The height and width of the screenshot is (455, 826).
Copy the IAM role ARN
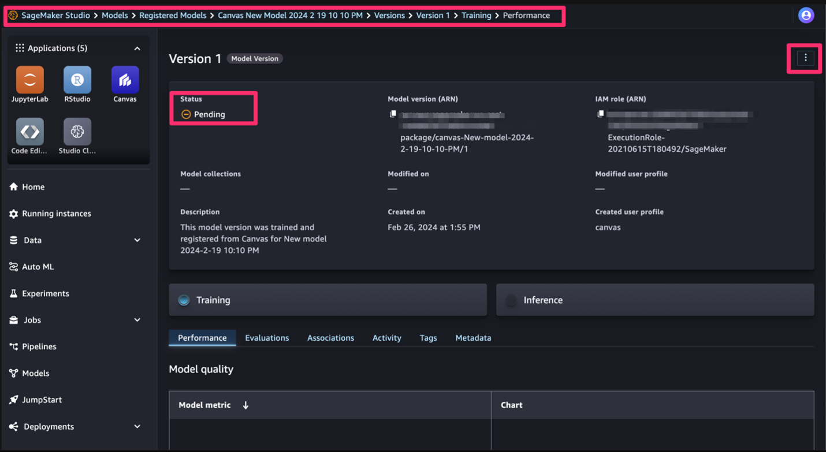[x=601, y=114]
